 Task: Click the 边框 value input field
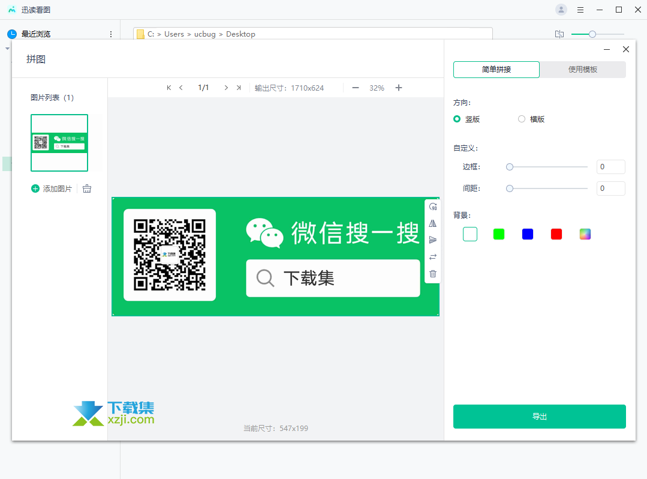[x=610, y=167]
